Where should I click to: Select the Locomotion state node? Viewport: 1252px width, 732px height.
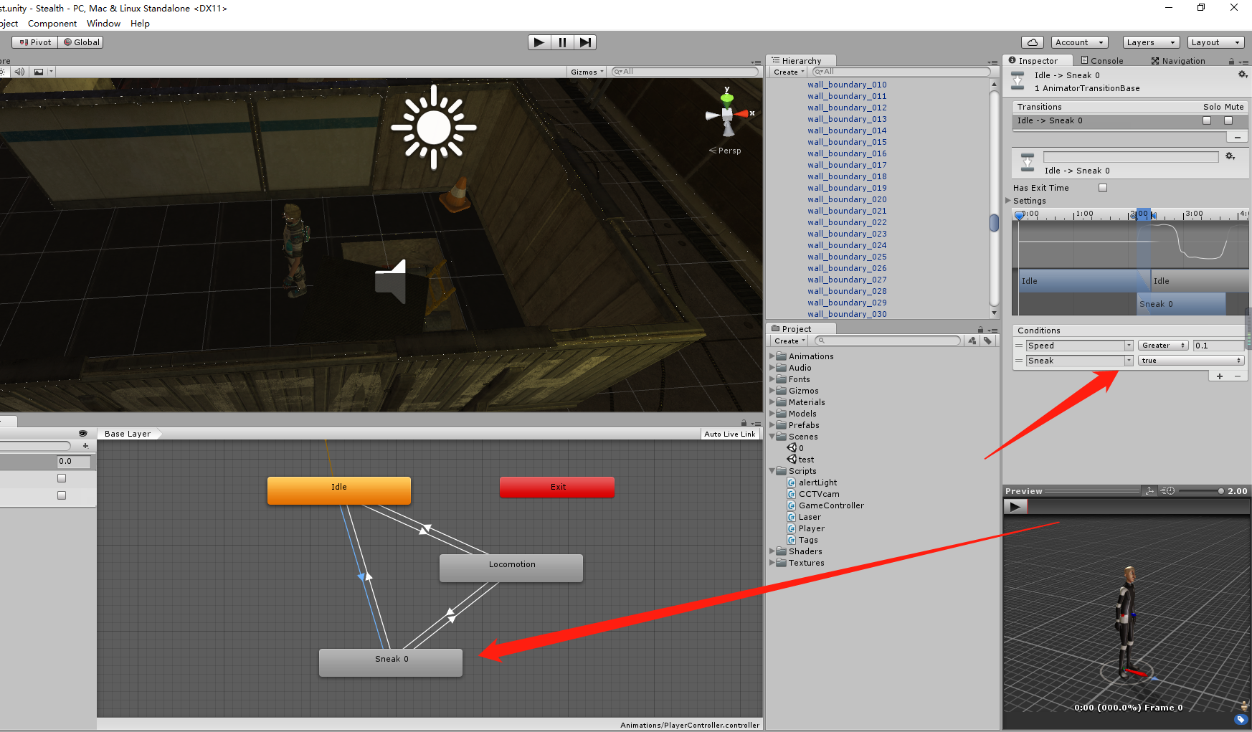[x=511, y=567]
